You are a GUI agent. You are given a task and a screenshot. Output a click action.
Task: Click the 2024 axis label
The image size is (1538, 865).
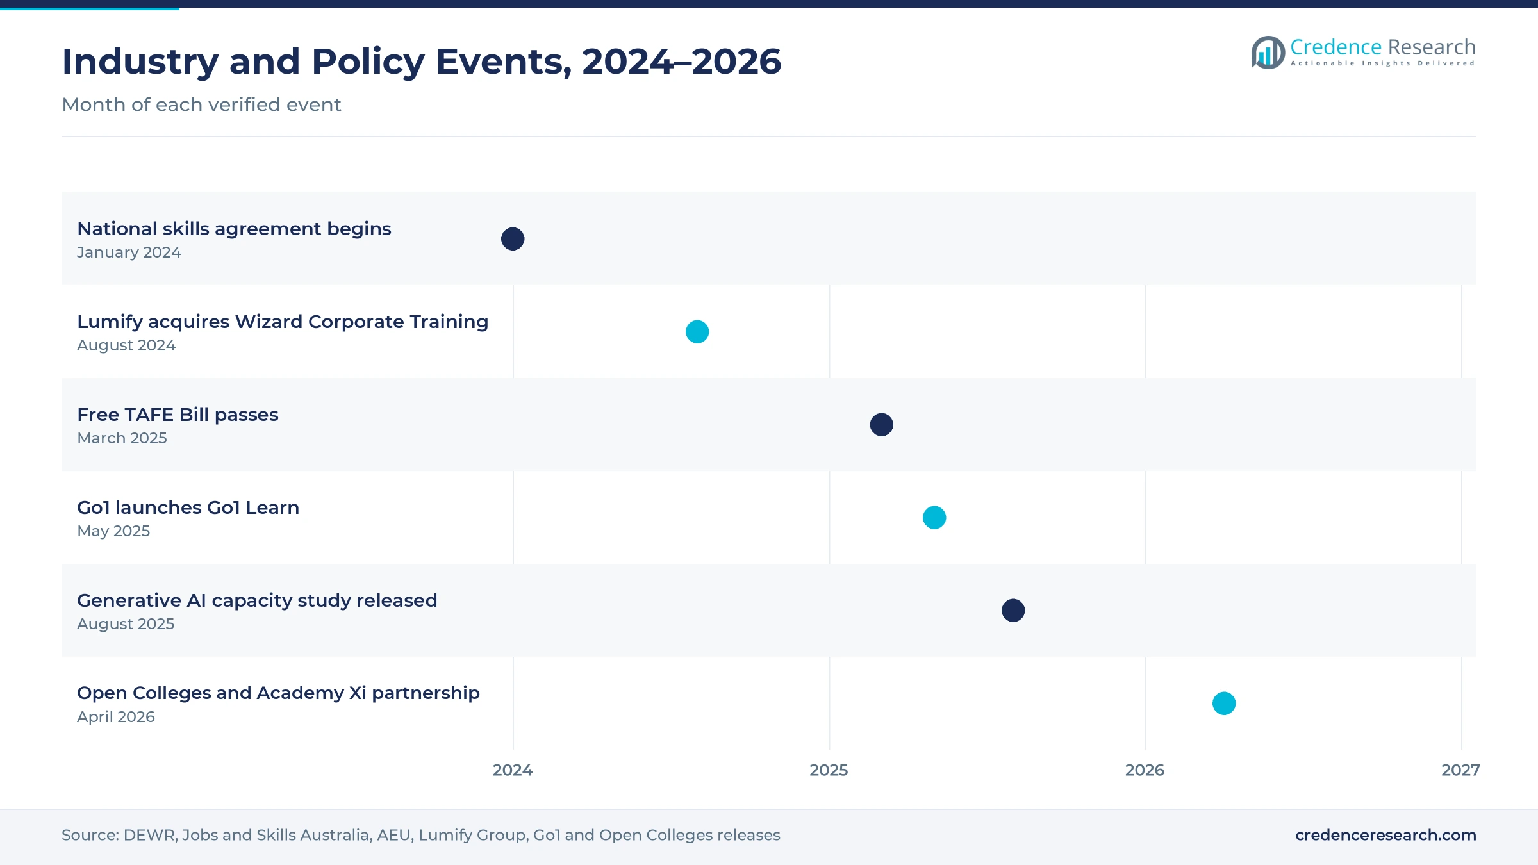coord(513,770)
